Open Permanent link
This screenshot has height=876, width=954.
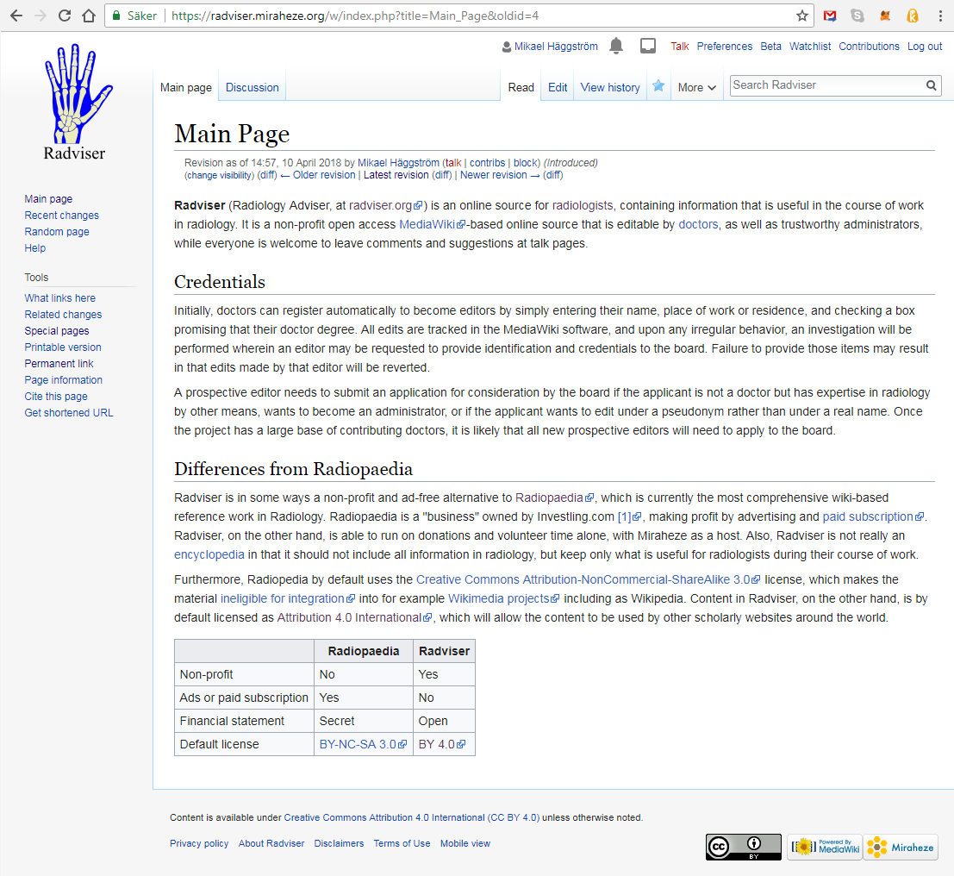tap(59, 364)
